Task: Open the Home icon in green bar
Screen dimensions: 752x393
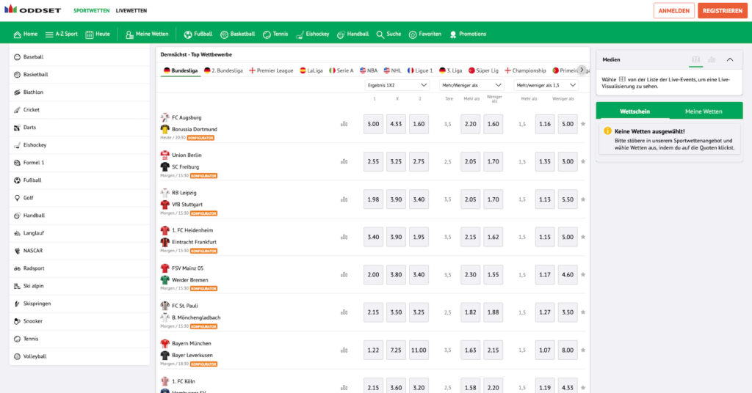Action: coord(18,34)
